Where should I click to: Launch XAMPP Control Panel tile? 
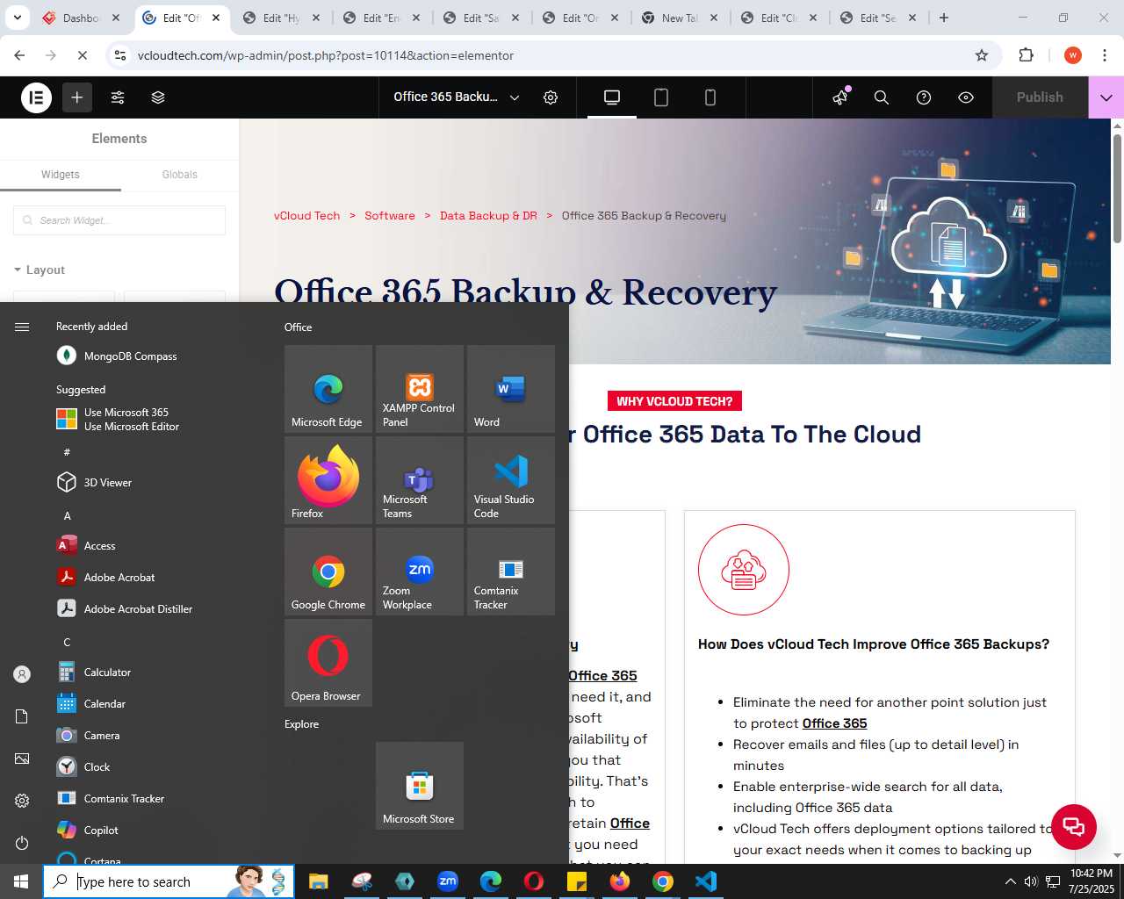(x=420, y=389)
